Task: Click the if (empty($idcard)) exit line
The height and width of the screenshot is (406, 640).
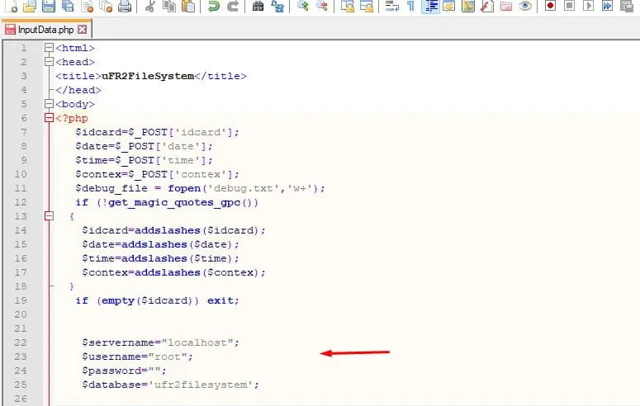Action: click(157, 300)
